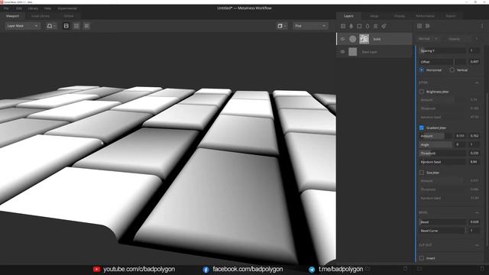Image resolution: width=489 pixels, height=275 pixels.
Task: Toggle visibility of the Solid layer
Action: [x=343, y=39]
